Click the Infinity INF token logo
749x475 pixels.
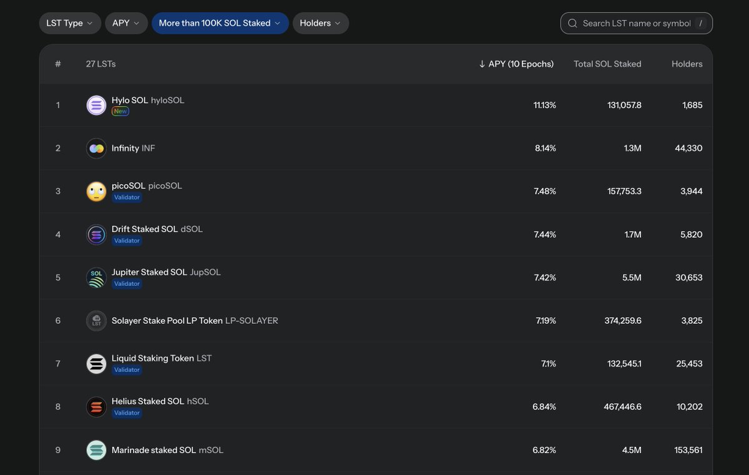coord(96,148)
